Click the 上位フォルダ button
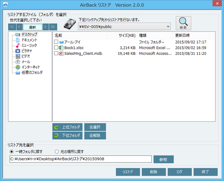Screen dimensions: 224x181 coord(67,127)
